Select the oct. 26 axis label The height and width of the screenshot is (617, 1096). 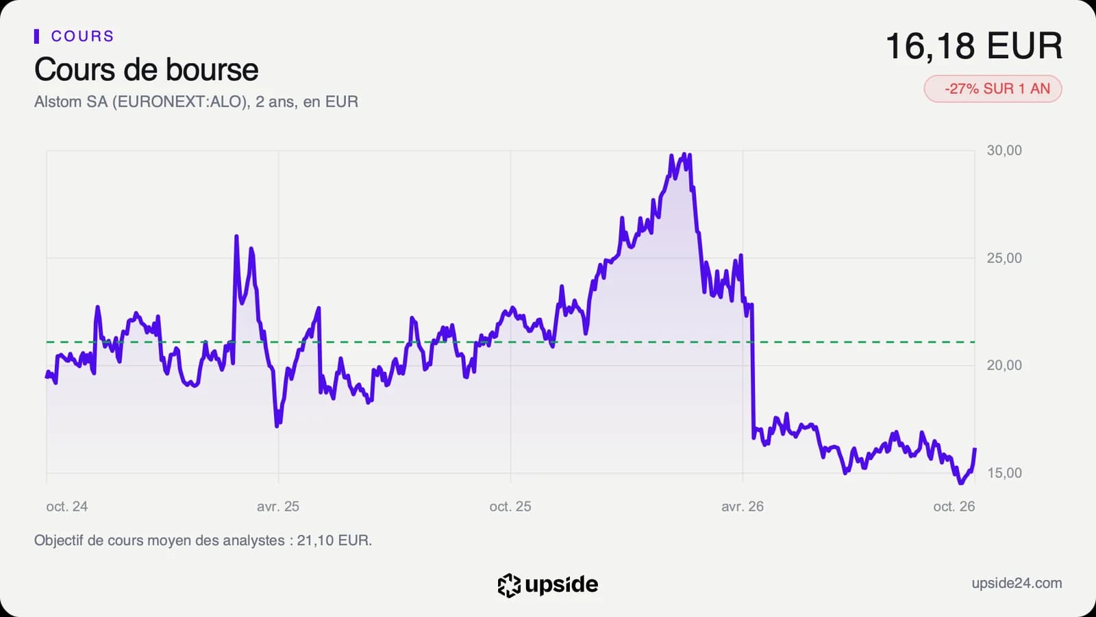click(954, 507)
